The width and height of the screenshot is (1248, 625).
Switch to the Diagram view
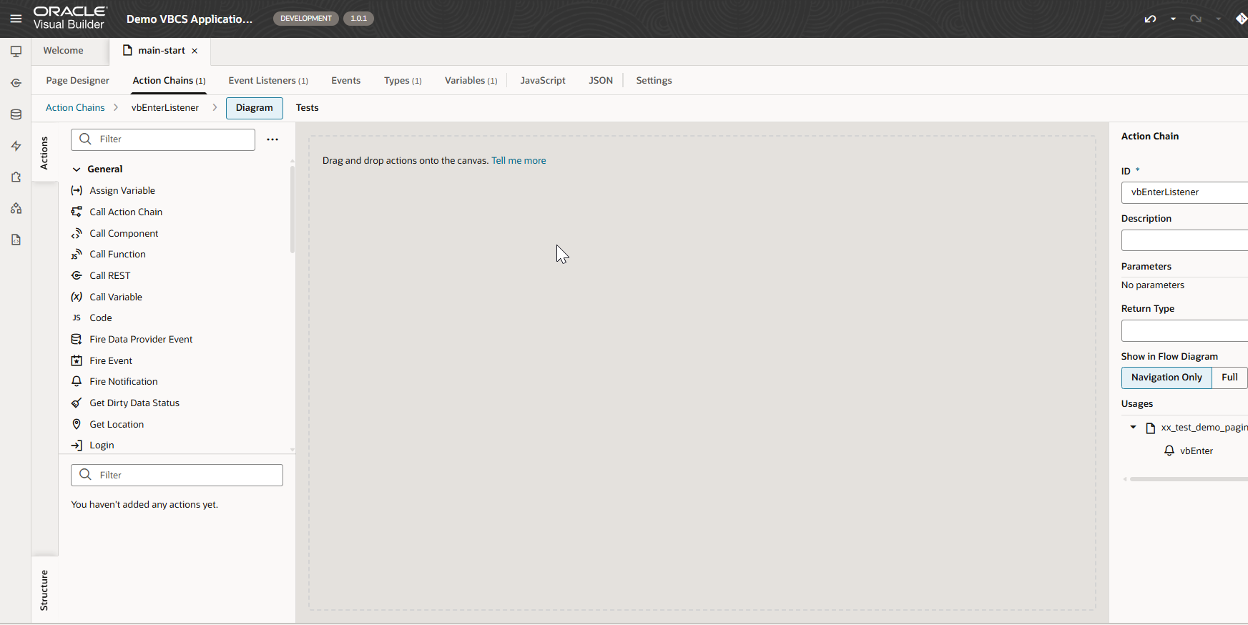pos(254,108)
